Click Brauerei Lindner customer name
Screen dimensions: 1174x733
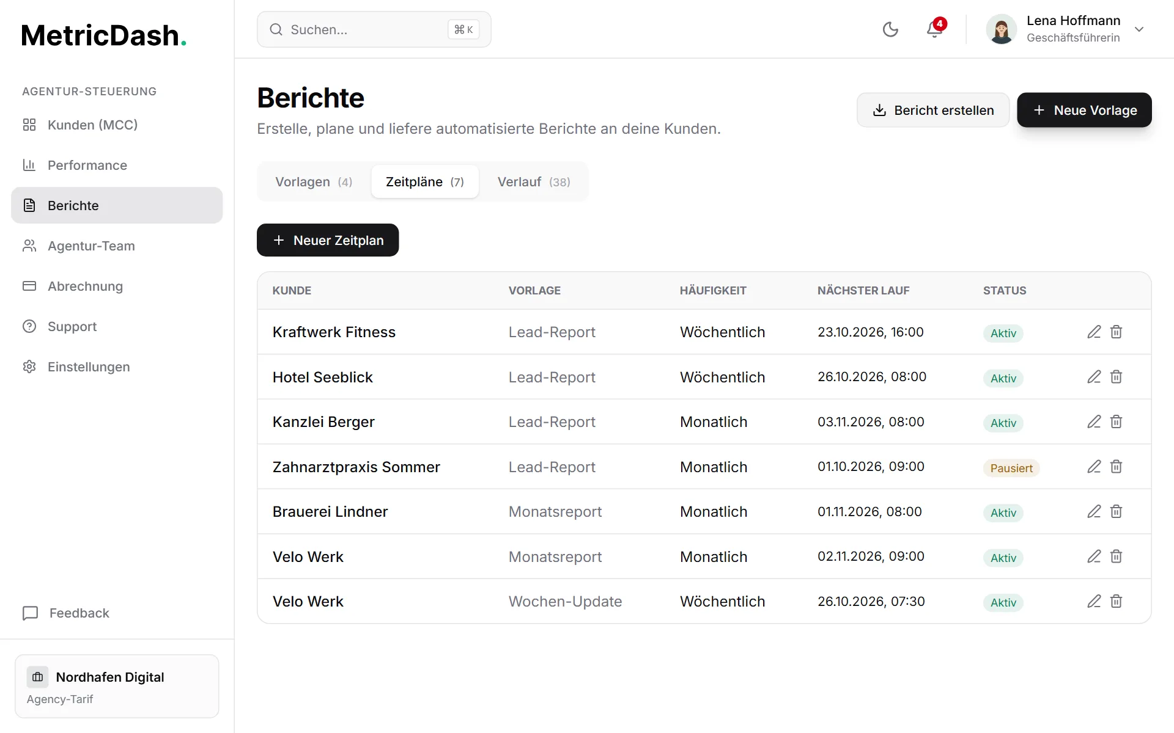[x=330, y=511]
